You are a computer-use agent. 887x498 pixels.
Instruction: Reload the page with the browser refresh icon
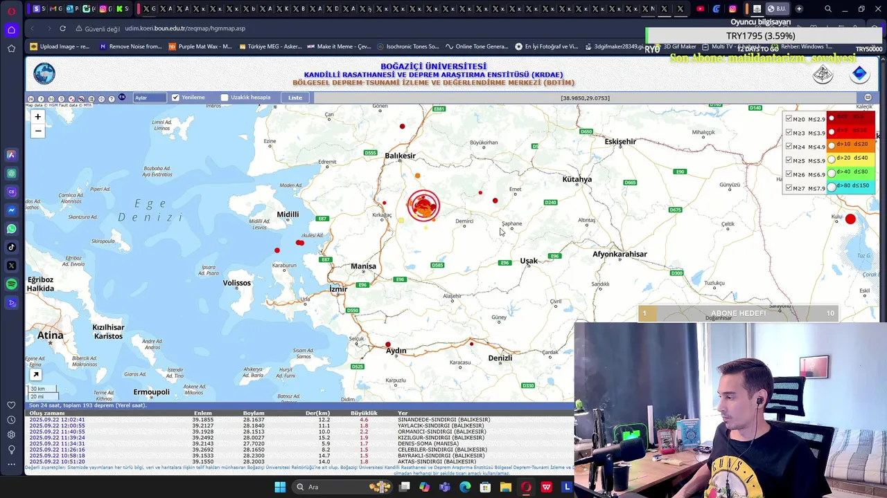coord(62,28)
